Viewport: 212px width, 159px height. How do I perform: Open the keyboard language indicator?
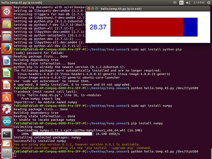(x=181, y=2)
